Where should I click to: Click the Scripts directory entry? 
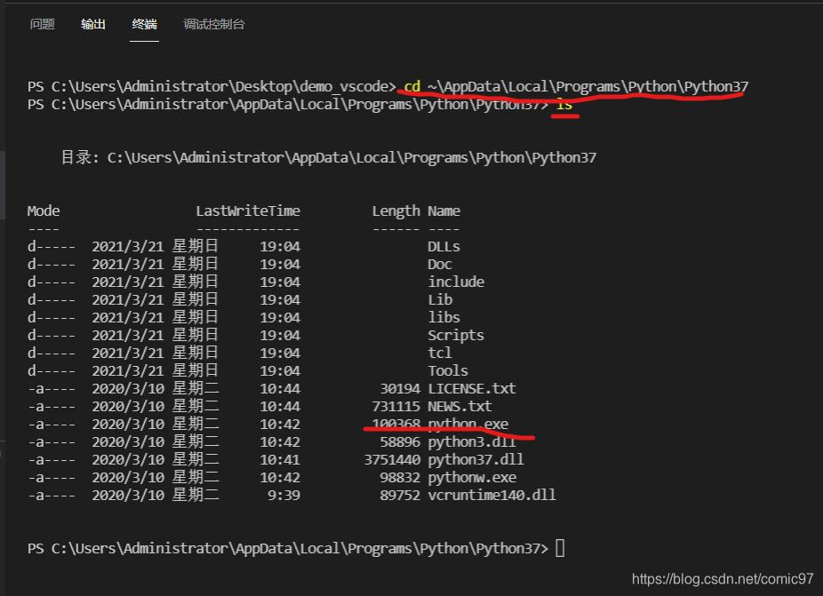[x=456, y=336]
